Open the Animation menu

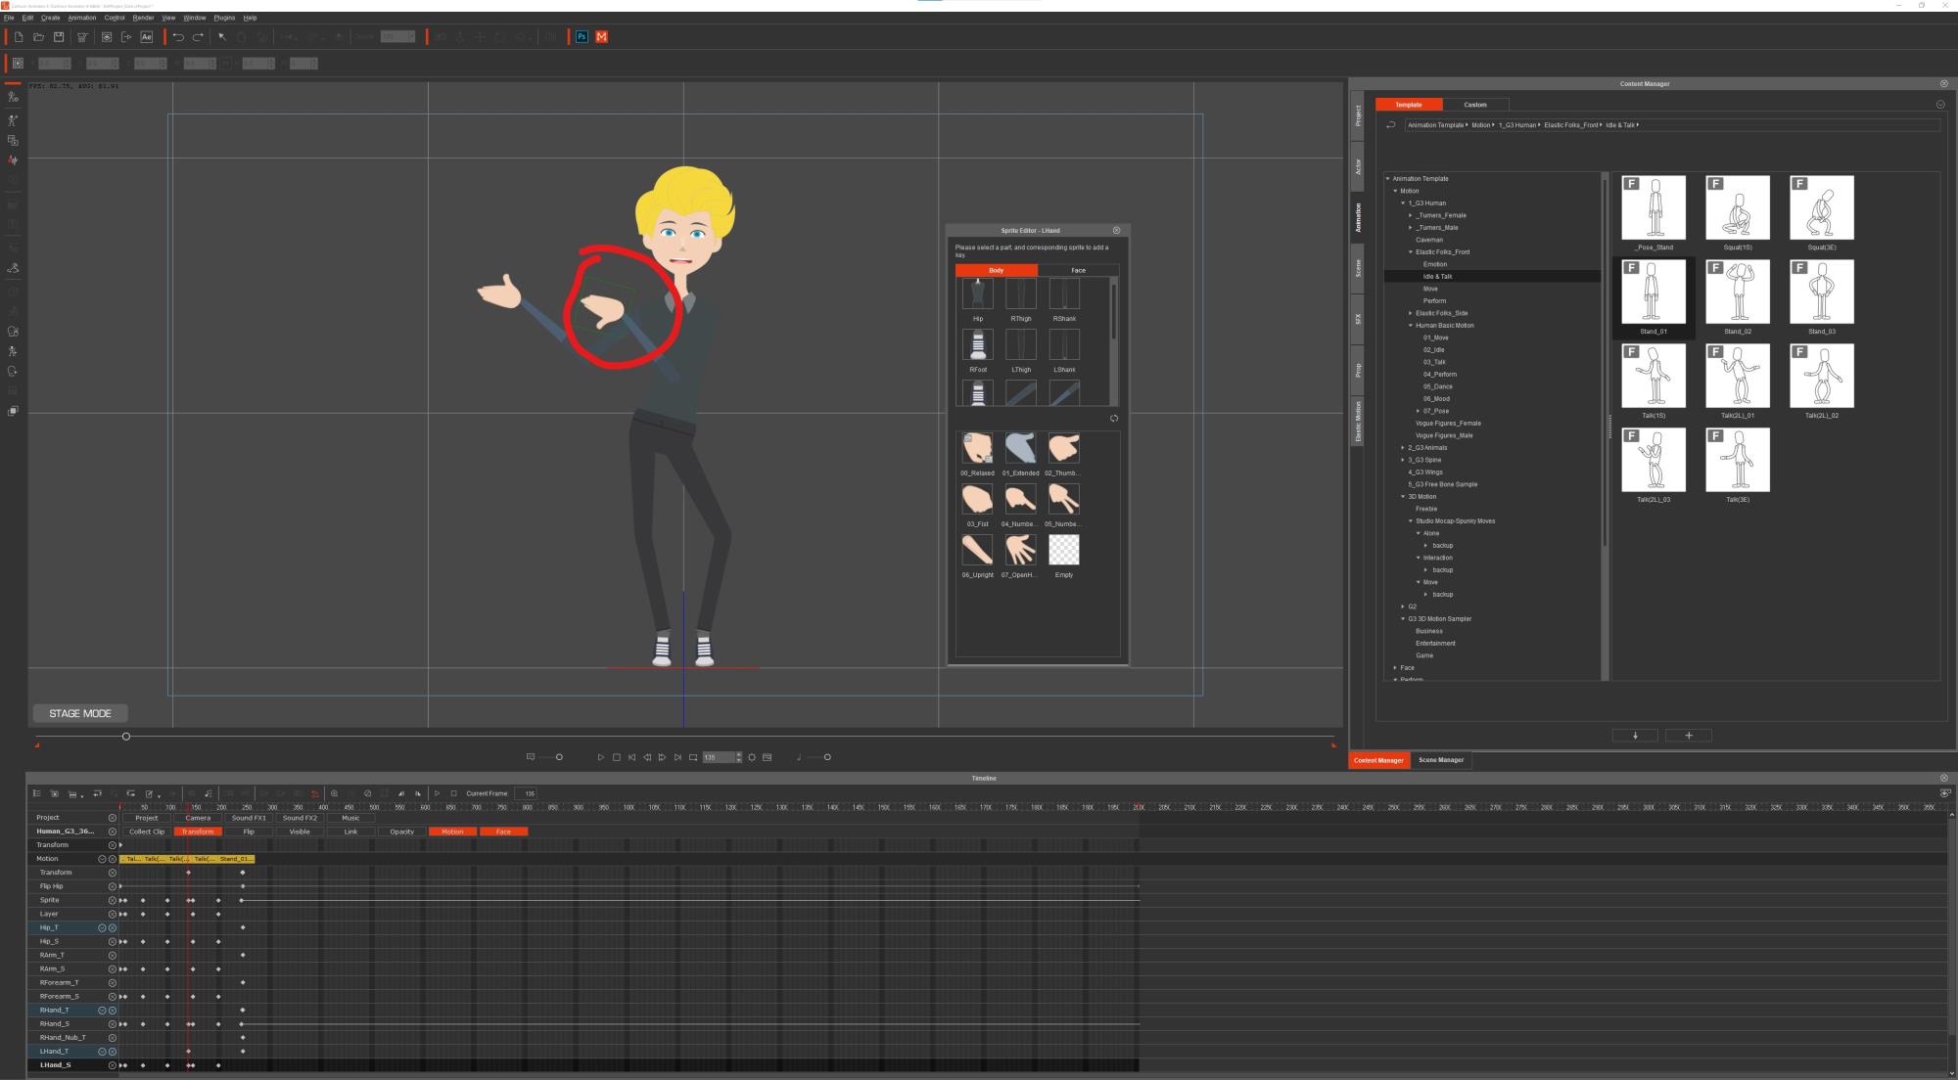[x=82, y=18]
